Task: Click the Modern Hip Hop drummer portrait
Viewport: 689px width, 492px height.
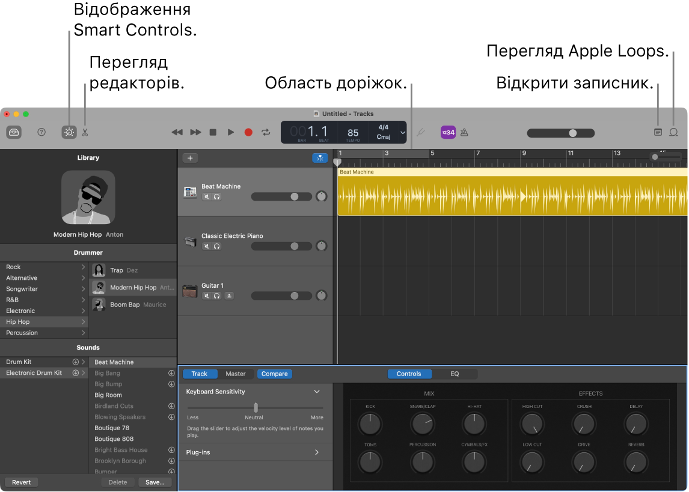Action: tap(88, 198)
